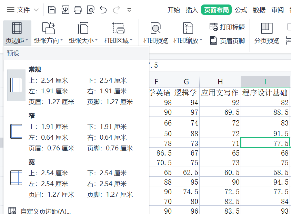This screenshot has height=214, width=291.
Task: Click the 应用文写作 header cell
Action: click(x=220, y=93)
